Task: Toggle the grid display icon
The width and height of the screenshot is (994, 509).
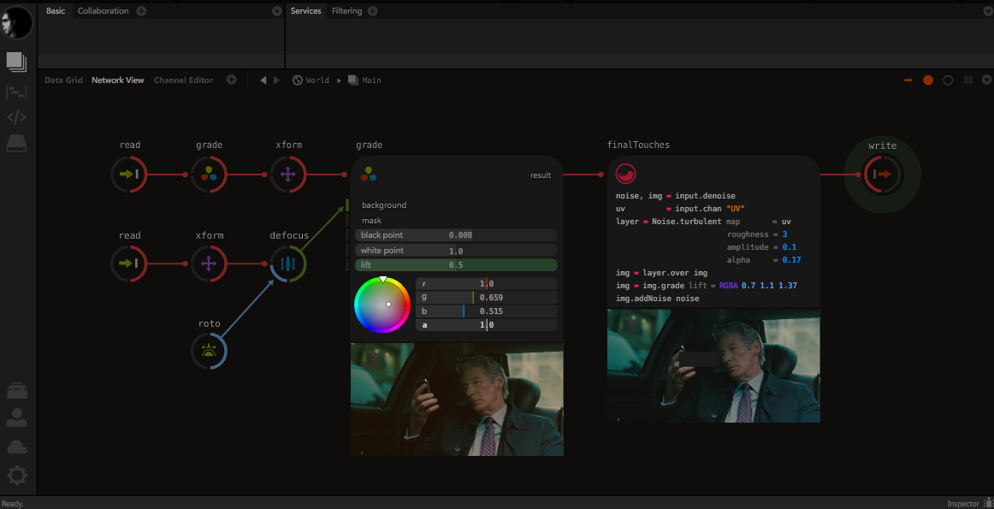Action: [x=968, y=80]
